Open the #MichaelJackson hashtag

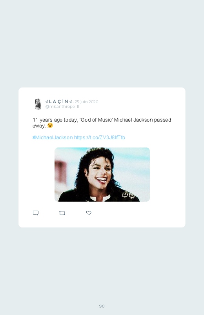[x=53, y=137]
